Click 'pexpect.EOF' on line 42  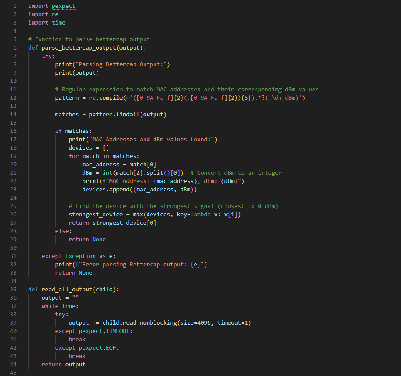click(98, 348)
